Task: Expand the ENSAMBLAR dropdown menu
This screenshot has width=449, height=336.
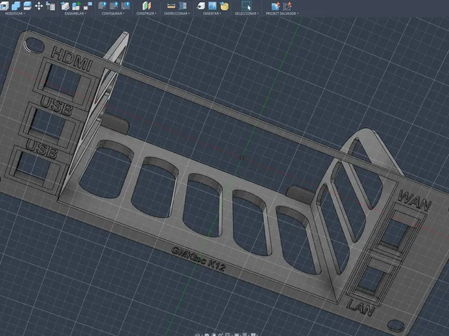Action: point(75,13)
